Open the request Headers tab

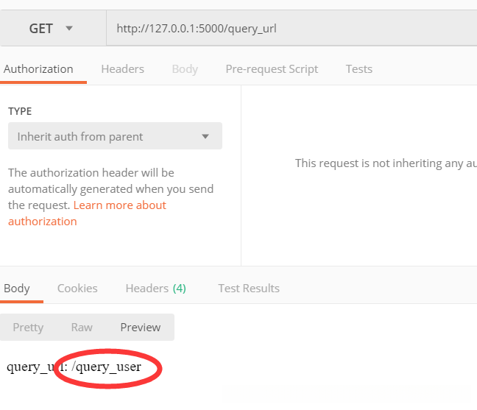coord(122,69)
